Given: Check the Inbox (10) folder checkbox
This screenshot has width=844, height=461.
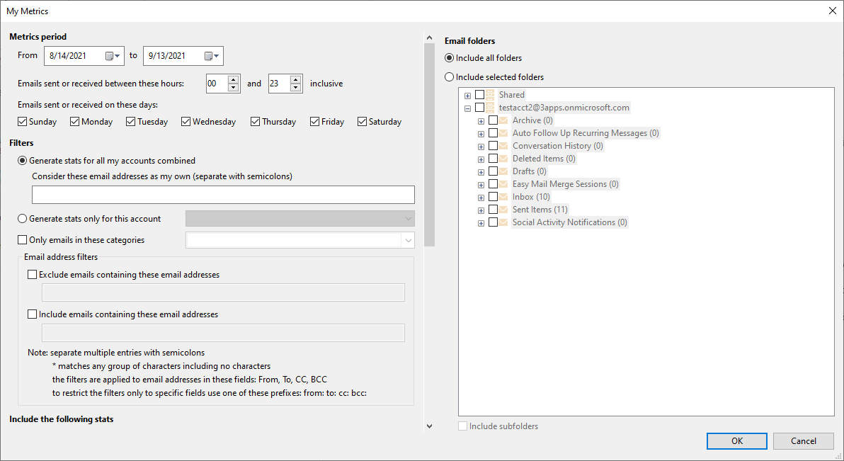Looking at the screenshot, I should pos(493,197).
